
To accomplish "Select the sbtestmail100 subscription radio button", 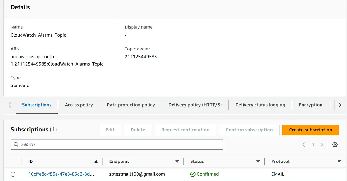I will 13,174.
